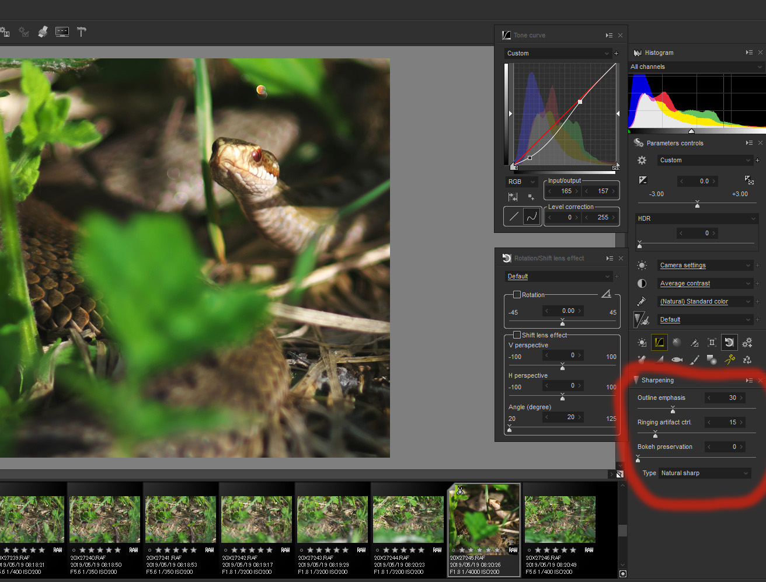Increase Outline emphasis value with right arrow
Image resolution: width=766 pixels, height=582 pixels.
pos(741,398)
